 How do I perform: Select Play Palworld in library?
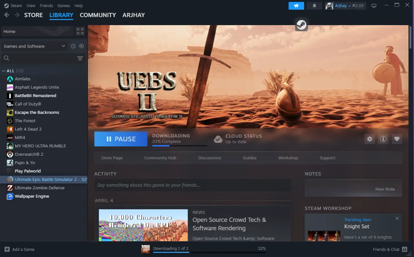pyautogui.click(x=28, y=171)
